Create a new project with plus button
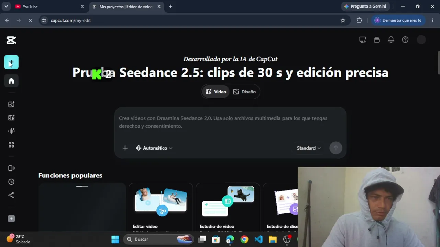Screen dimensions: 440x247 (11, 62)
